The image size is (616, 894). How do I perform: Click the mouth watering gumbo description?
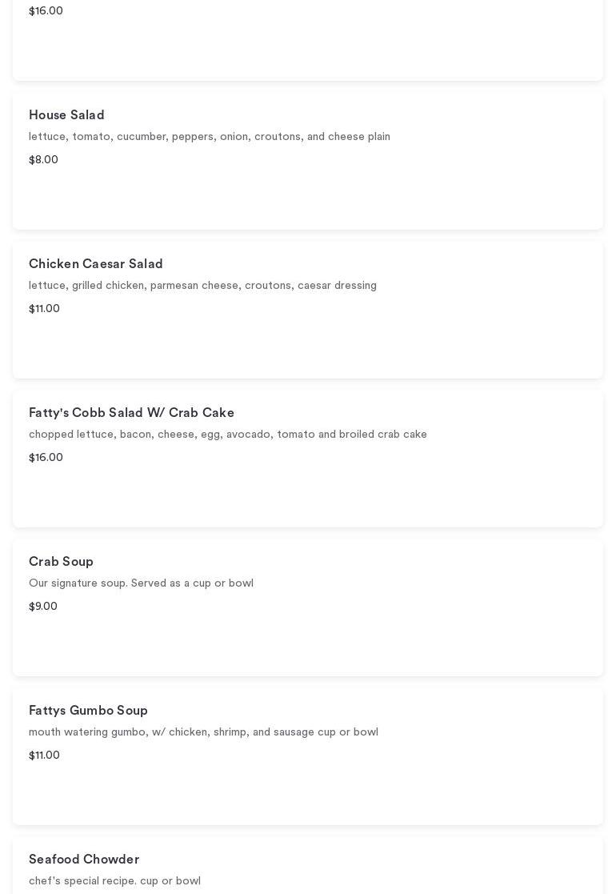pos(203,732)
